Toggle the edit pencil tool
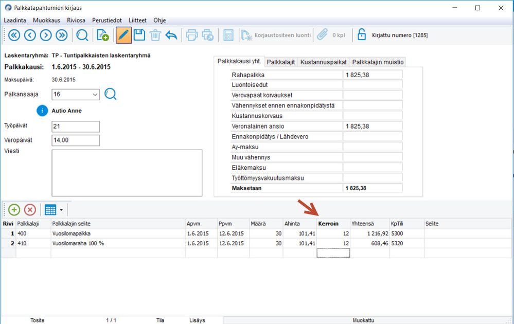Screen dimensions: 514x324 [x=123, y=35]
